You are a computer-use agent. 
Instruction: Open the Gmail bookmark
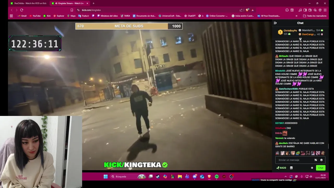pos(22,16)
